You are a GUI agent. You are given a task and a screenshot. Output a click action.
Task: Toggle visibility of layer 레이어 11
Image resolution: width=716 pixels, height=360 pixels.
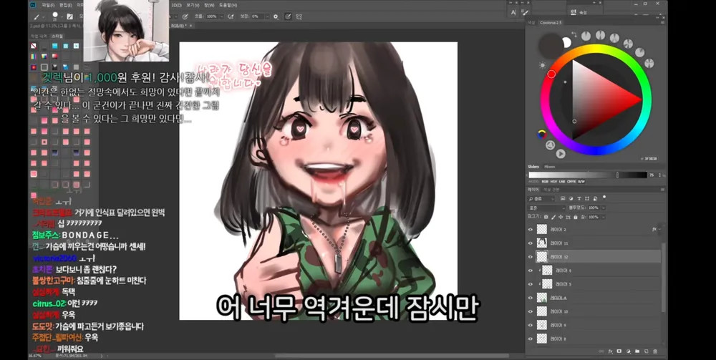[531, 243]
